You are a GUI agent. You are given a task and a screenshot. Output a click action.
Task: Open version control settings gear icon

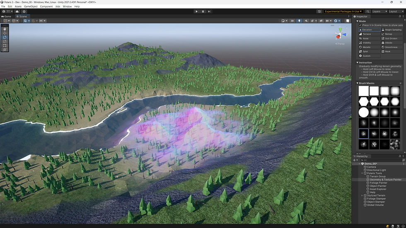pos(24,11)
